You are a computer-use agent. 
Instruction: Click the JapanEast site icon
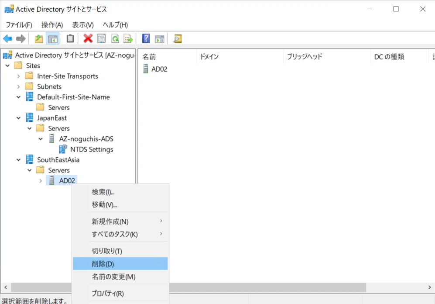tap(29, 117)
